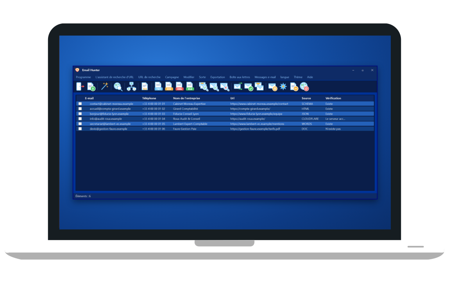449x283 pixels.
Task: Open the Programme menu
Action: tap(83, 77)
